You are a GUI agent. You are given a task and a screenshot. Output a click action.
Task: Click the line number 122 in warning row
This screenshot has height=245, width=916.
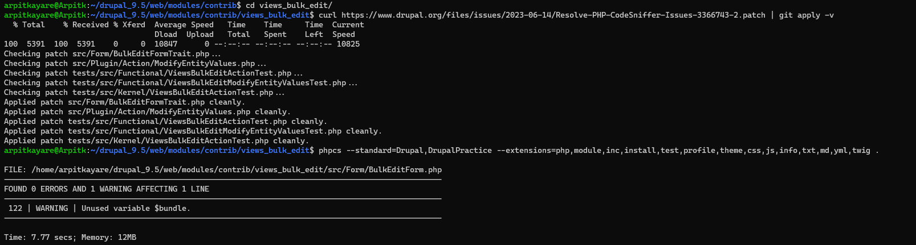coord(15,208)
